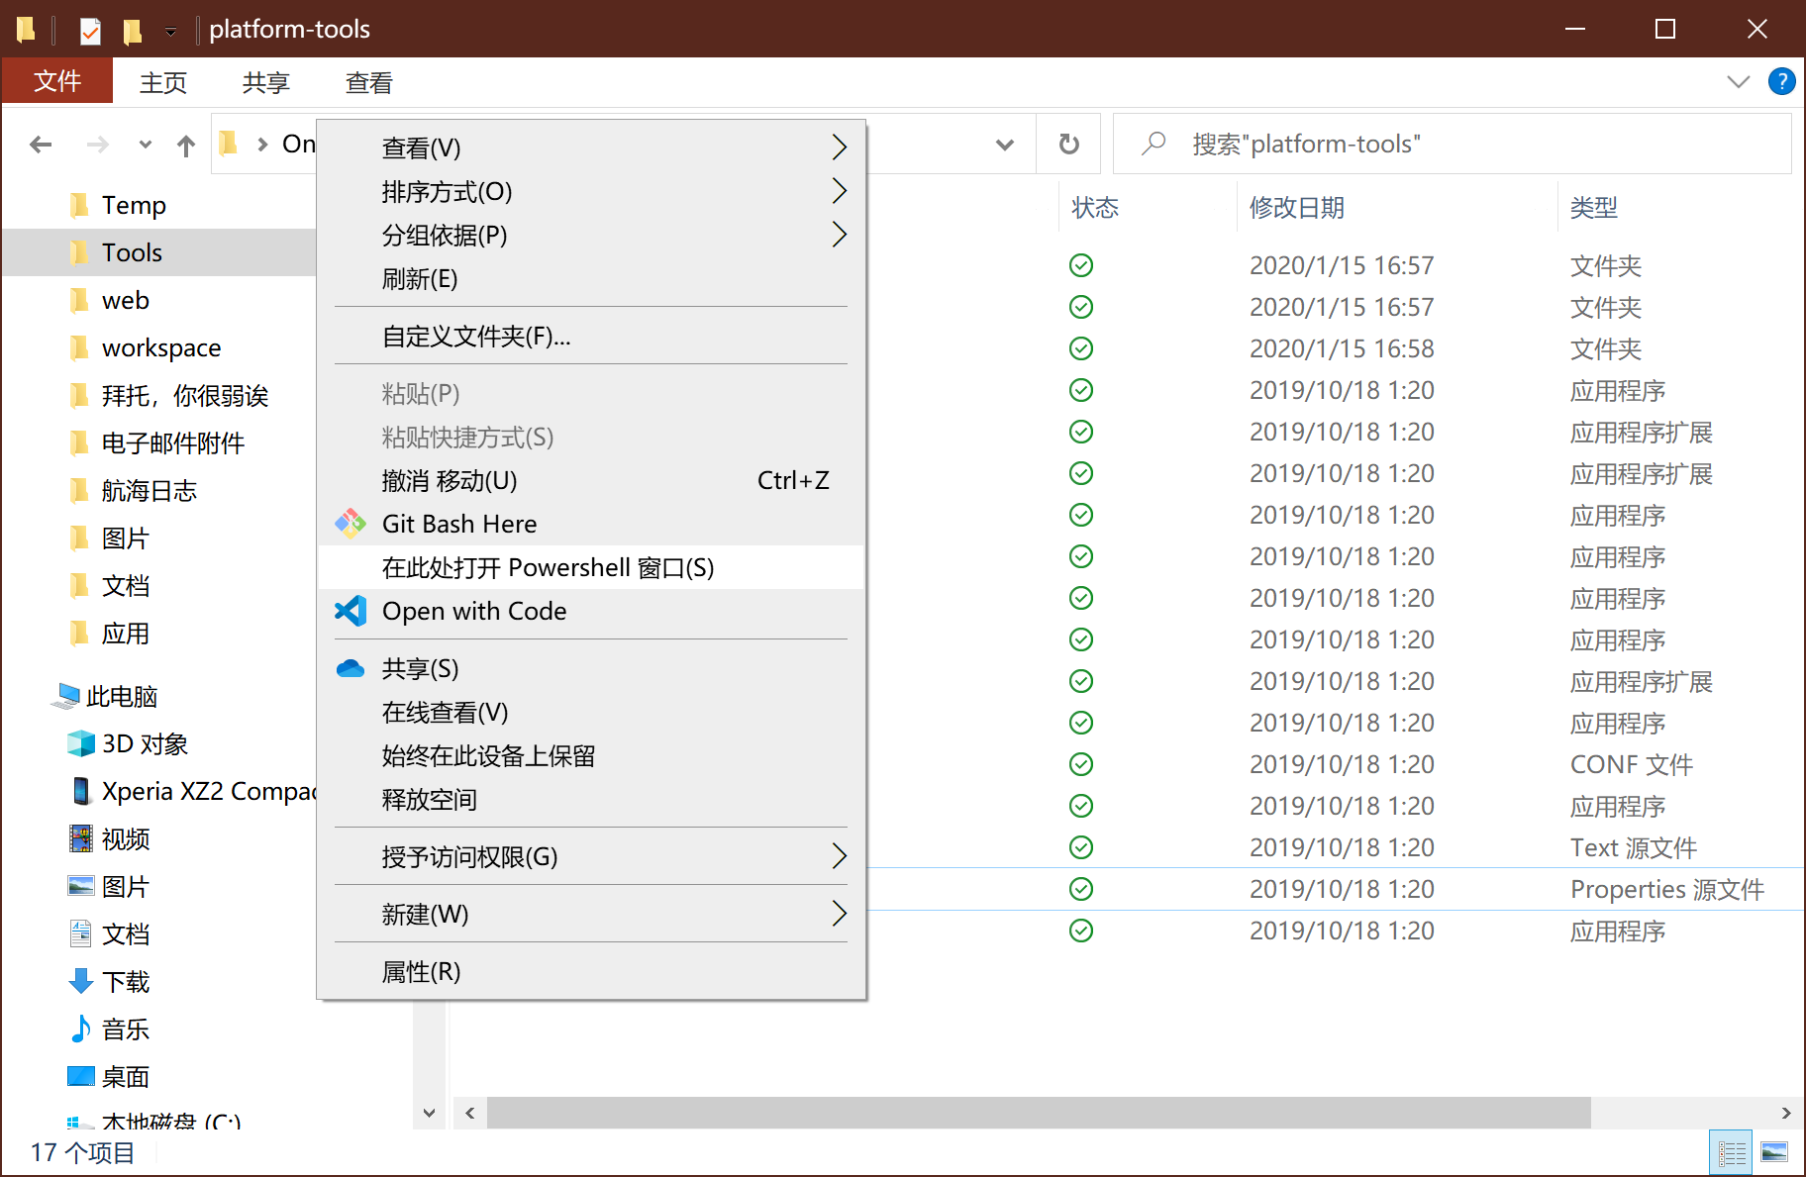Open Explorer help question mark
The image size is (1806, 1177).
(1782, 81)
